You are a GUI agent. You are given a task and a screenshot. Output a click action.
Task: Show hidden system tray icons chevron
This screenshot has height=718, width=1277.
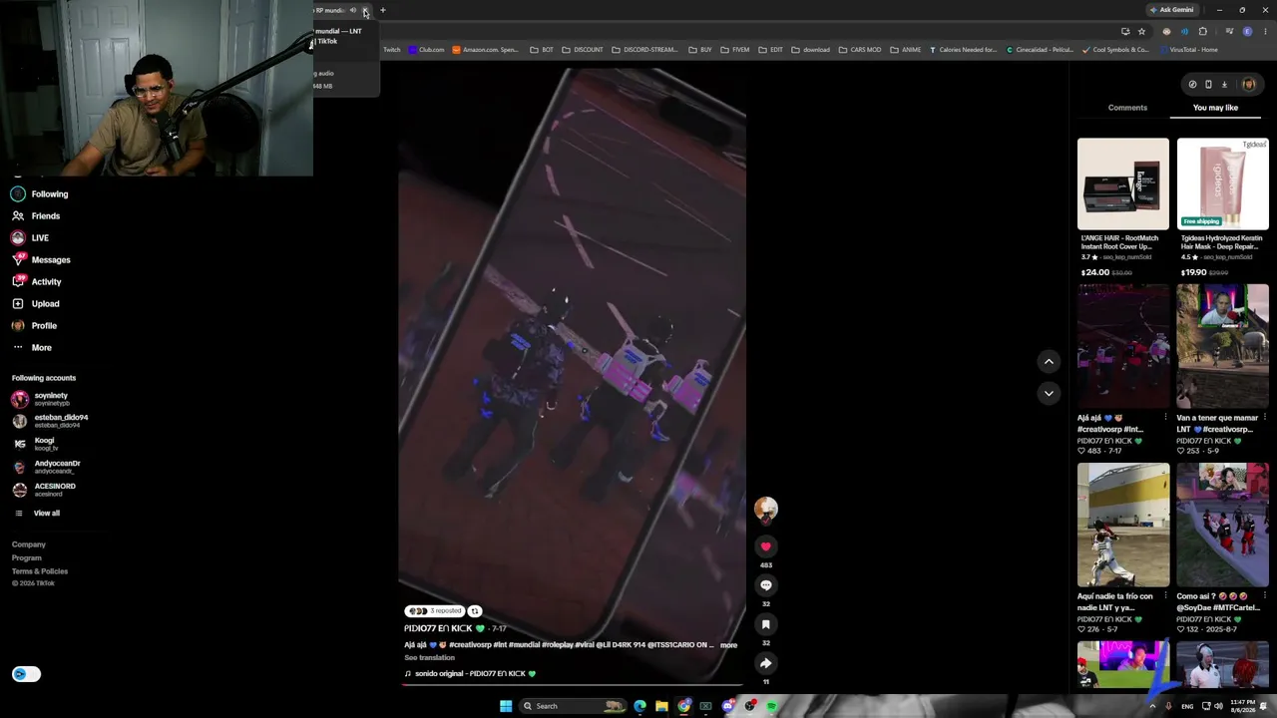click(1152, 706)
